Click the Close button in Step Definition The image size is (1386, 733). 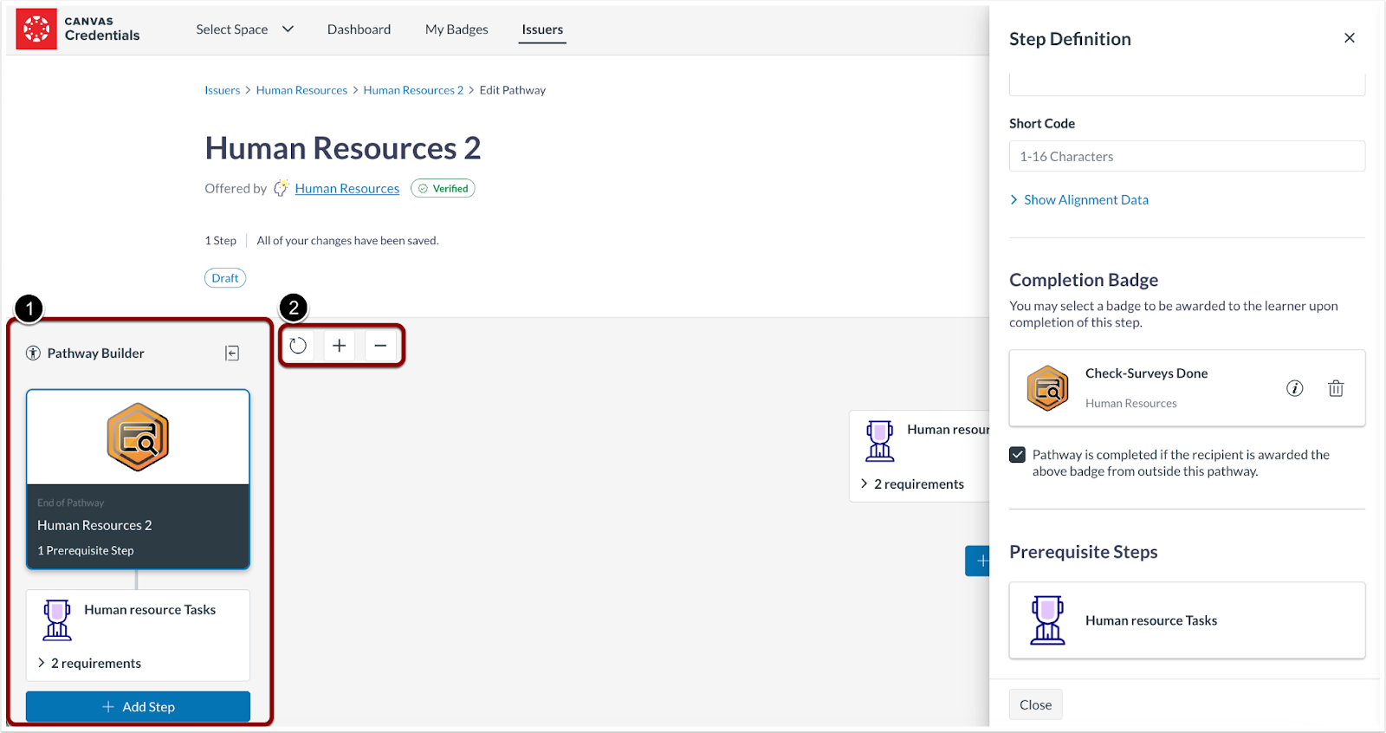pos(1035,704)
